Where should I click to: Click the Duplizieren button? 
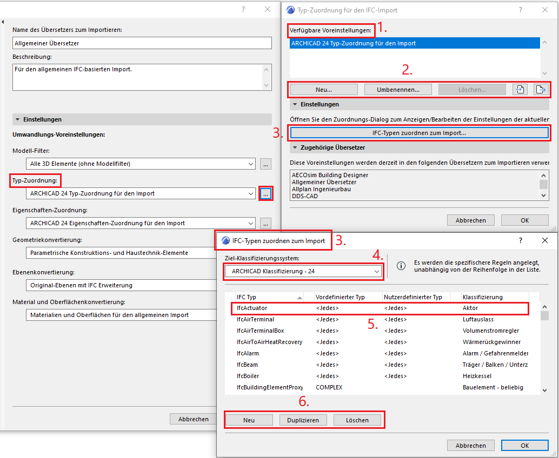[x=303, y=420]
